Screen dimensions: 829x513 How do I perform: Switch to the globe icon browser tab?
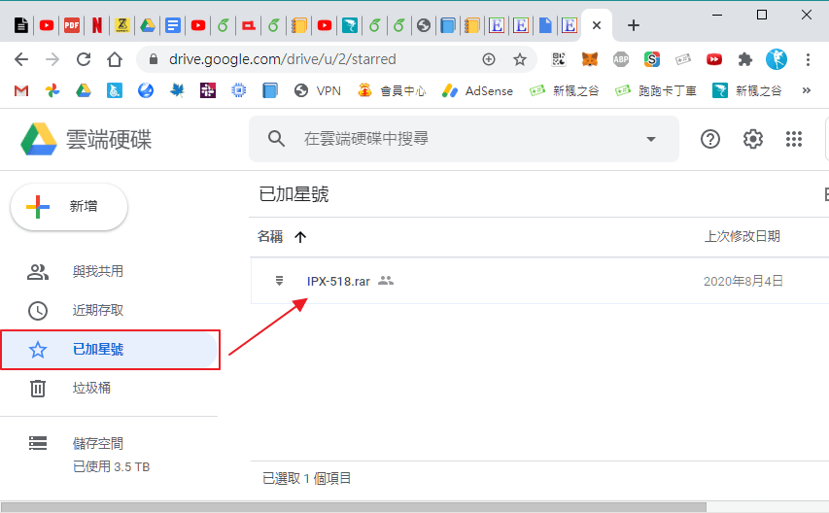[423, 25]
